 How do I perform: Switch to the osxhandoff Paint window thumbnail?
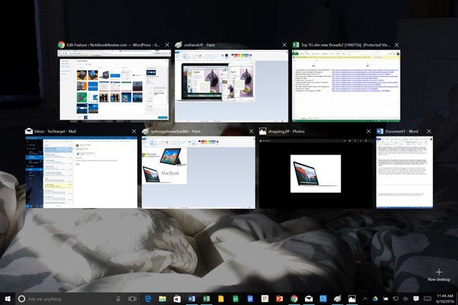(231, 86)
